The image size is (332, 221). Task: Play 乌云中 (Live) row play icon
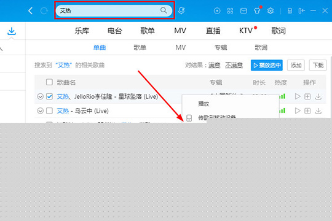coord(298,110)
